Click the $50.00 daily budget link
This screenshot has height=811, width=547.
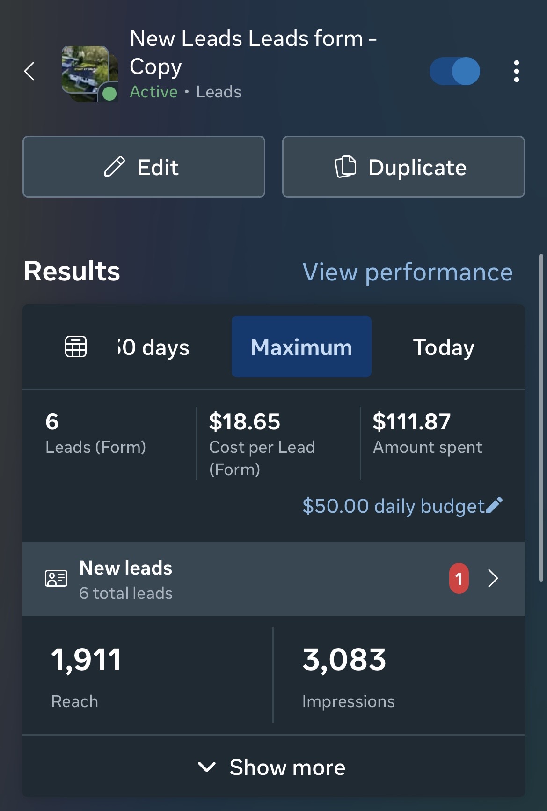coord(394,506)
